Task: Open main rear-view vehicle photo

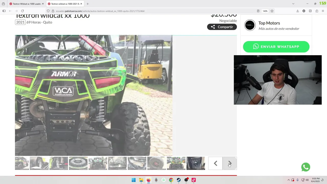Action: [94, 95]
